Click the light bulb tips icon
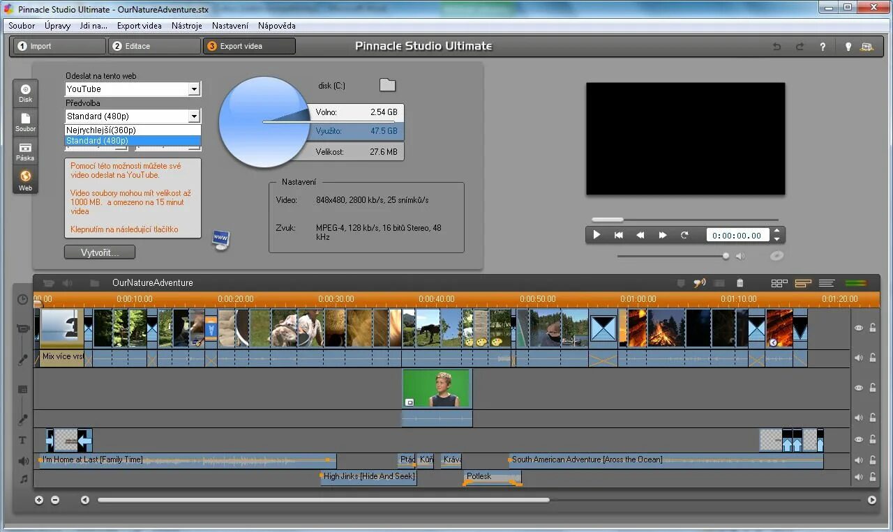 pos(848,47)
